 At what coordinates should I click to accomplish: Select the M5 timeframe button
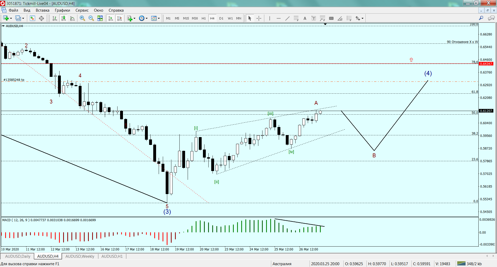click(177, 18)
